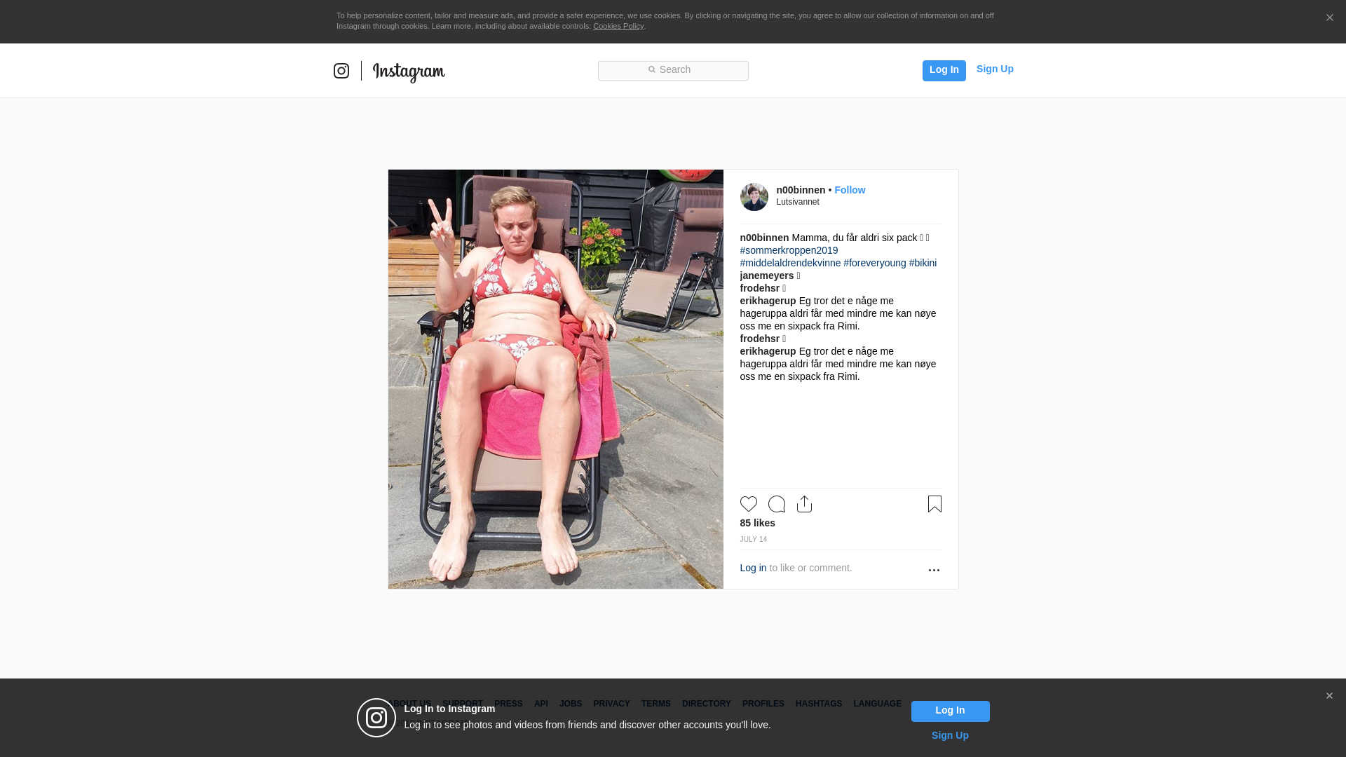Click the Instagram camera glyph in header
The height and width of the screenshot is (757, 1346).
pyautogui.click(x=341, y=71)
